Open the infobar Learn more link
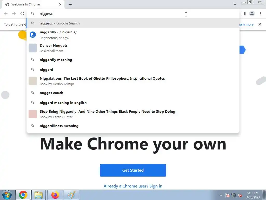Image resolution: width=266 pixels, height=200 pixels. [x=246, y=24]
